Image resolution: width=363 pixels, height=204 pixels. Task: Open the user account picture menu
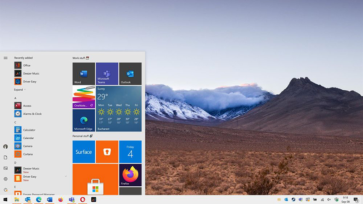pos(5,146)
